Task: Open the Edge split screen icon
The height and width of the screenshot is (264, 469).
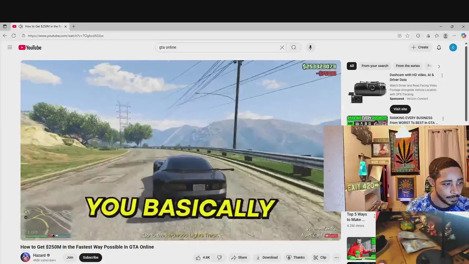Action: [399, 36]
